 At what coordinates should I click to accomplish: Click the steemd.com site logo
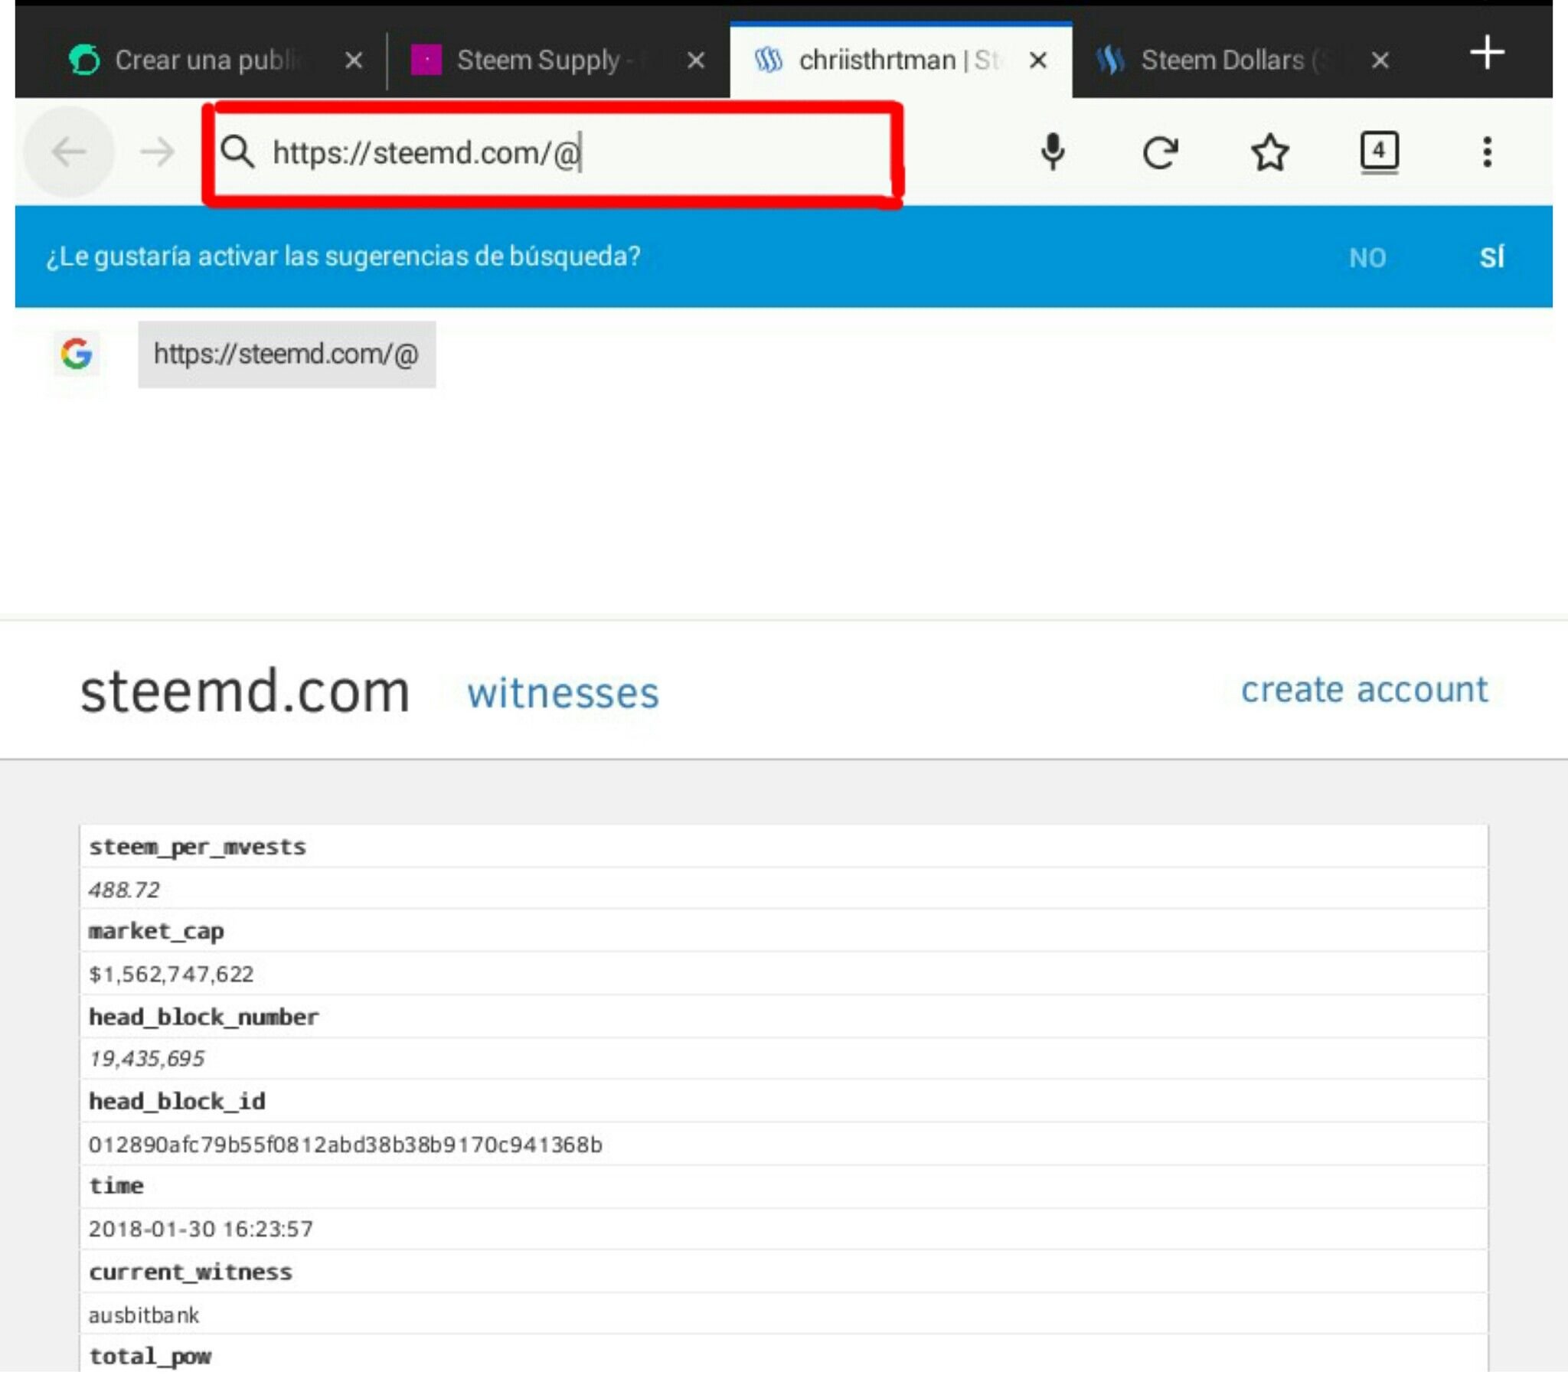tap(244, 691)
